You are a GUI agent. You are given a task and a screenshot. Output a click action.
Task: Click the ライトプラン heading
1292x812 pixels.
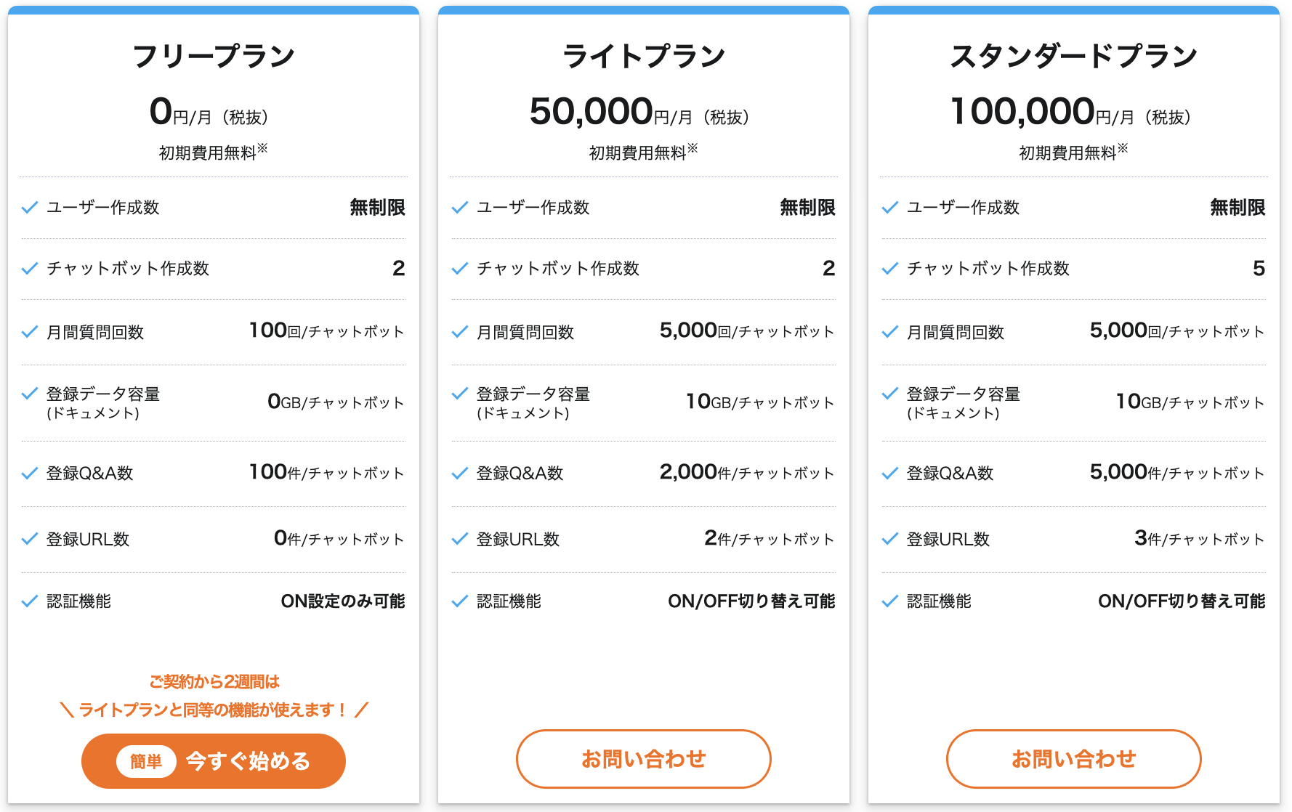[644, 56]
